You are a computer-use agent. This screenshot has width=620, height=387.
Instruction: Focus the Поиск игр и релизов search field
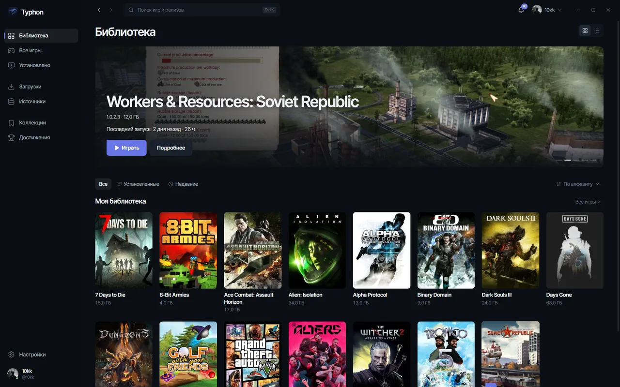click(x=202, y=10)
